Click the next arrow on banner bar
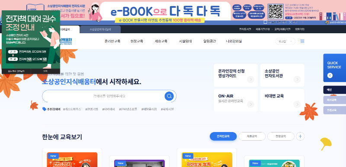 [302, 22]
